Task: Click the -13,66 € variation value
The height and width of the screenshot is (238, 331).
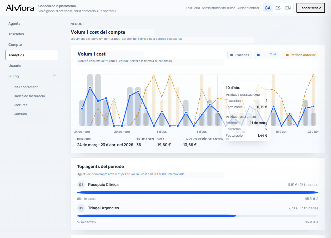Action: click(x=189, y=145)
